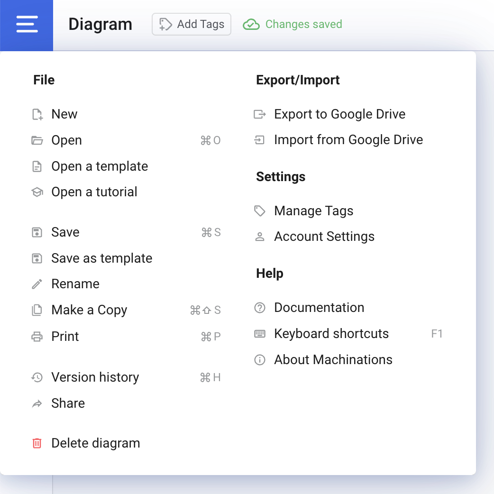
Task: Click the hamburger menu icon
Action: pyautogui.click(x=27, y=24)
